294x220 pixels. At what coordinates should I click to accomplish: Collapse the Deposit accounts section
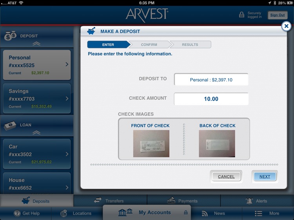(36, 44)
